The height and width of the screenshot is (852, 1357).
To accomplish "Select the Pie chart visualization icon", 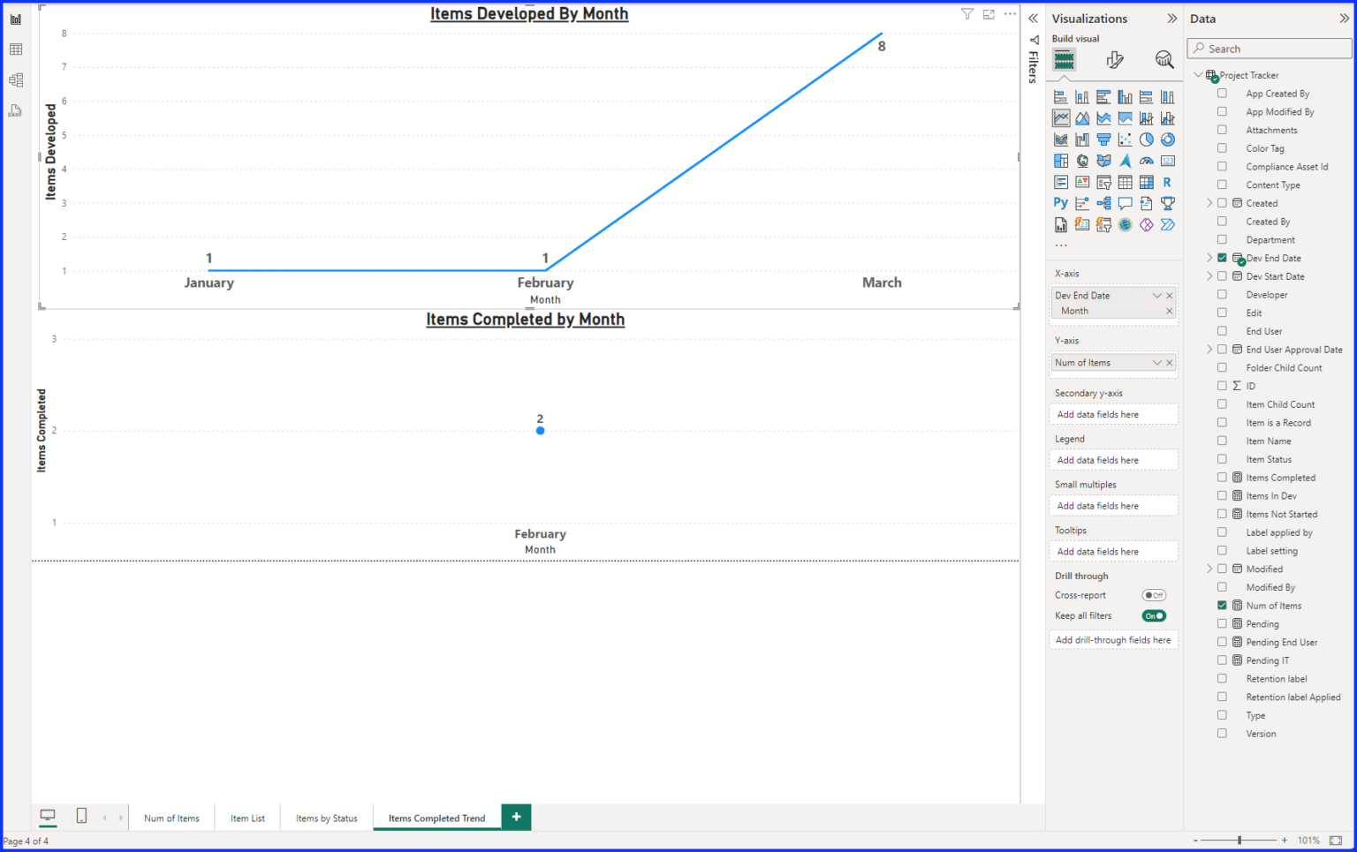I will coord(1146,139).
